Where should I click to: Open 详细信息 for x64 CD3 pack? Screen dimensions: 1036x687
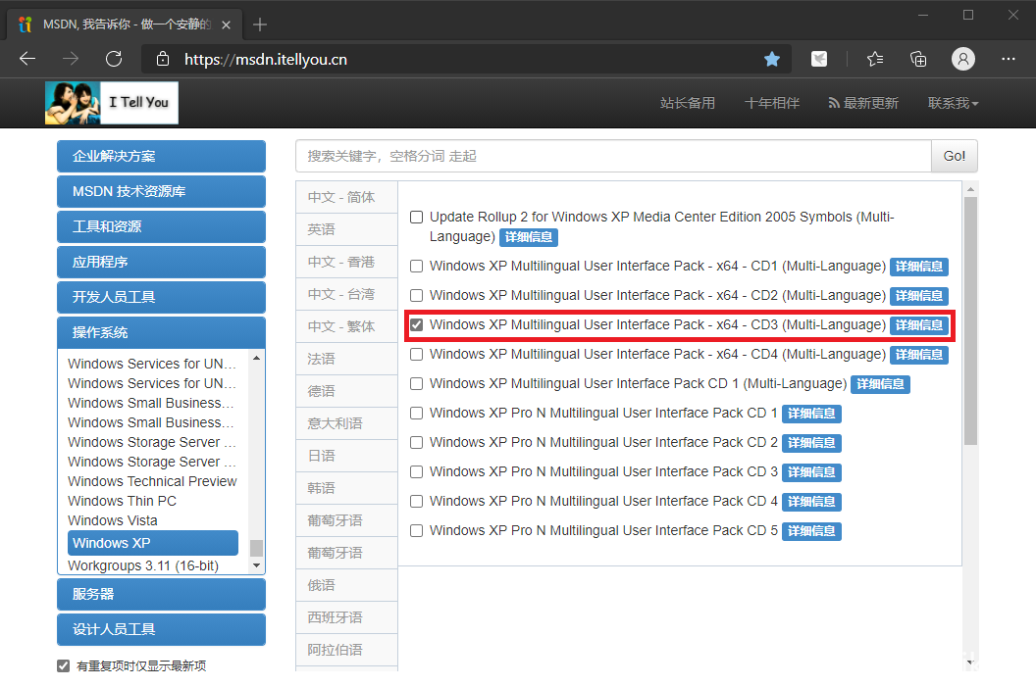[919, 325]
